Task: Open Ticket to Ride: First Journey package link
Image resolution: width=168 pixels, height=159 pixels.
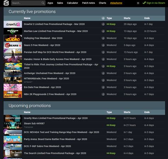Action: point(61,66)
